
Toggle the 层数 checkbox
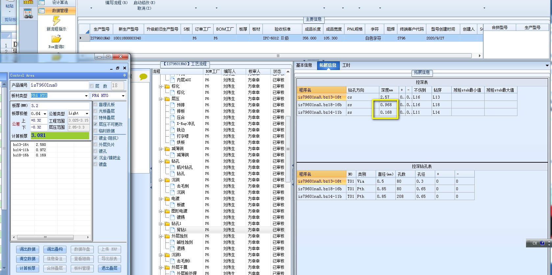tap(92, 86)
